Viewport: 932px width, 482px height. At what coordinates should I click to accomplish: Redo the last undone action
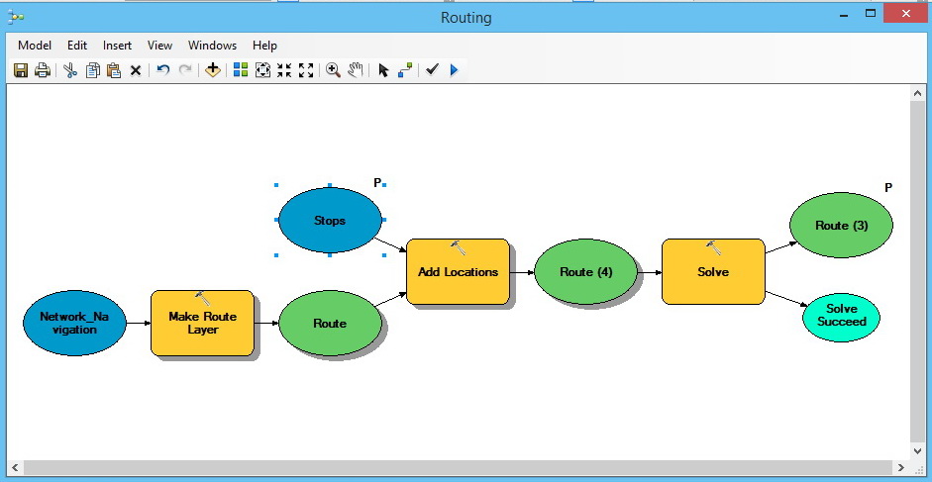pyautogui.click(x=185, y=70)
